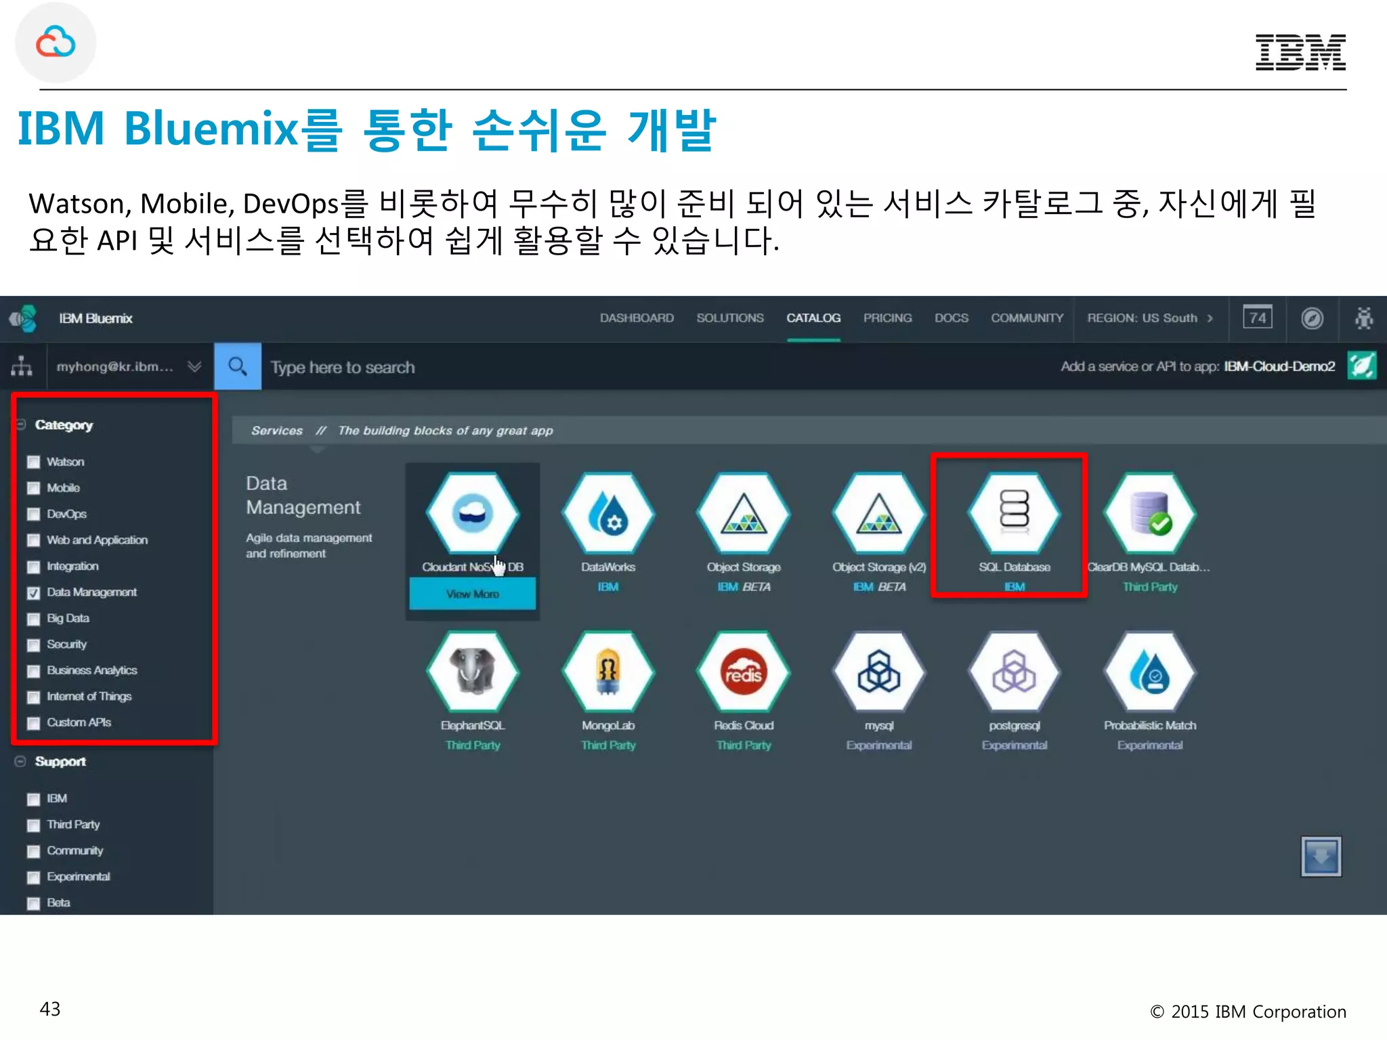This screenshot has width=1387, height=1040.
Task: Click the IBM-Cloud-Demo2 app leaf icon
Action: point(1362,366)
